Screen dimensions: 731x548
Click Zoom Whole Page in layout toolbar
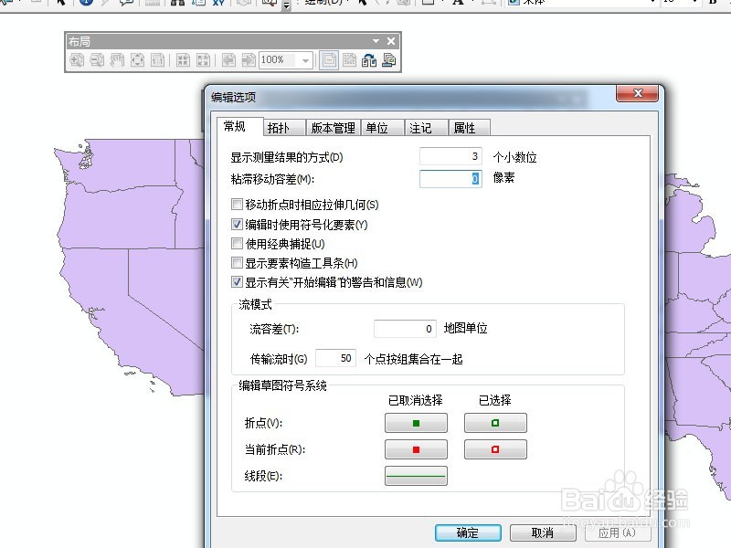point(138,60)
